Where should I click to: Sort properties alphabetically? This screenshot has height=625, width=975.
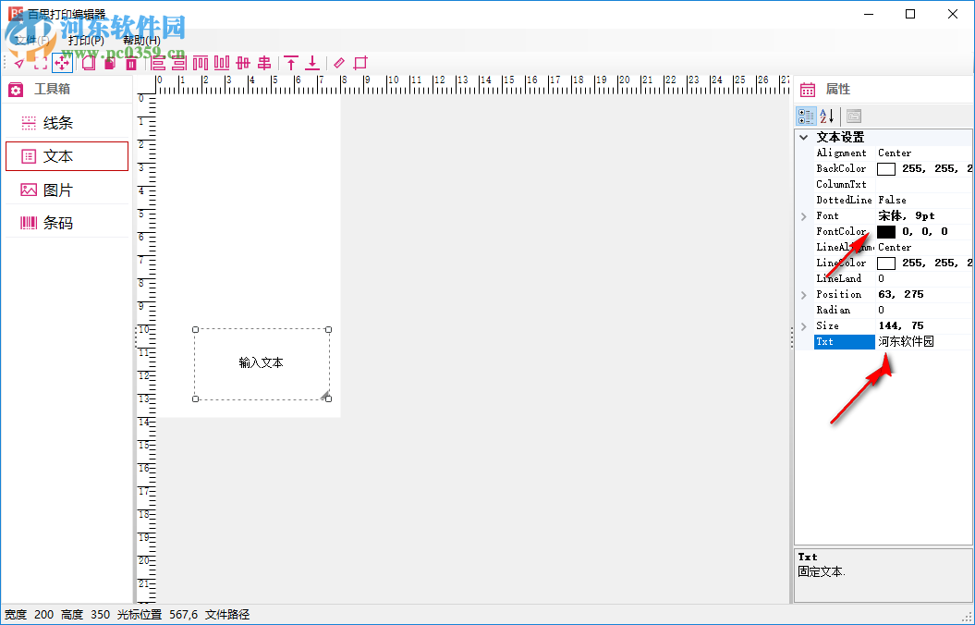pos(826,116)
